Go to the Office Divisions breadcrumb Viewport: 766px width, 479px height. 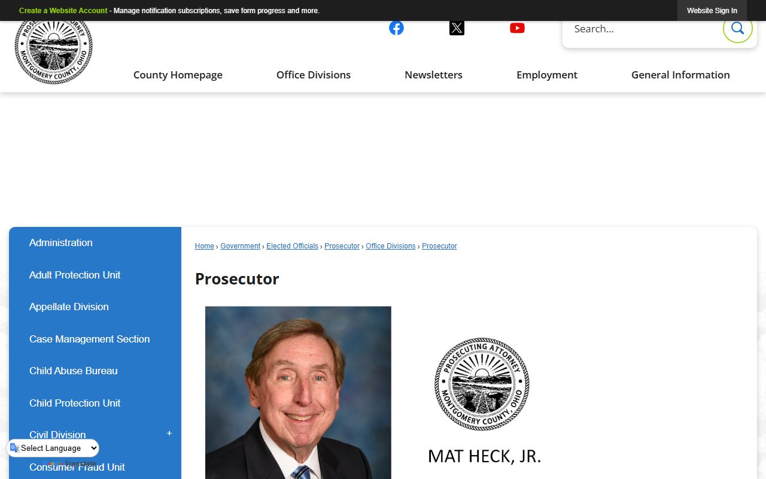[x=390, y=246]
